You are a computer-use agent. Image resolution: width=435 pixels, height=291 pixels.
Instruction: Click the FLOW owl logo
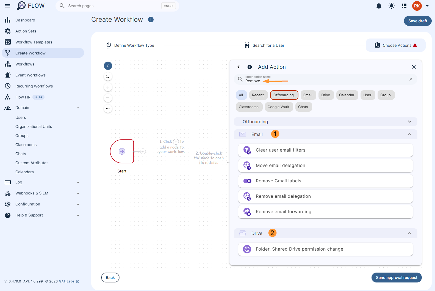[x=21, y=6]
